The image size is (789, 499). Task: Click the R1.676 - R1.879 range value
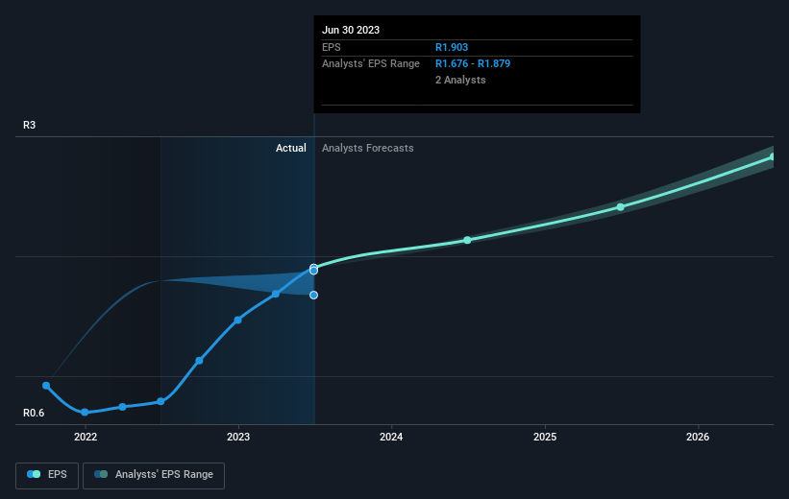(x=473, y=64)
